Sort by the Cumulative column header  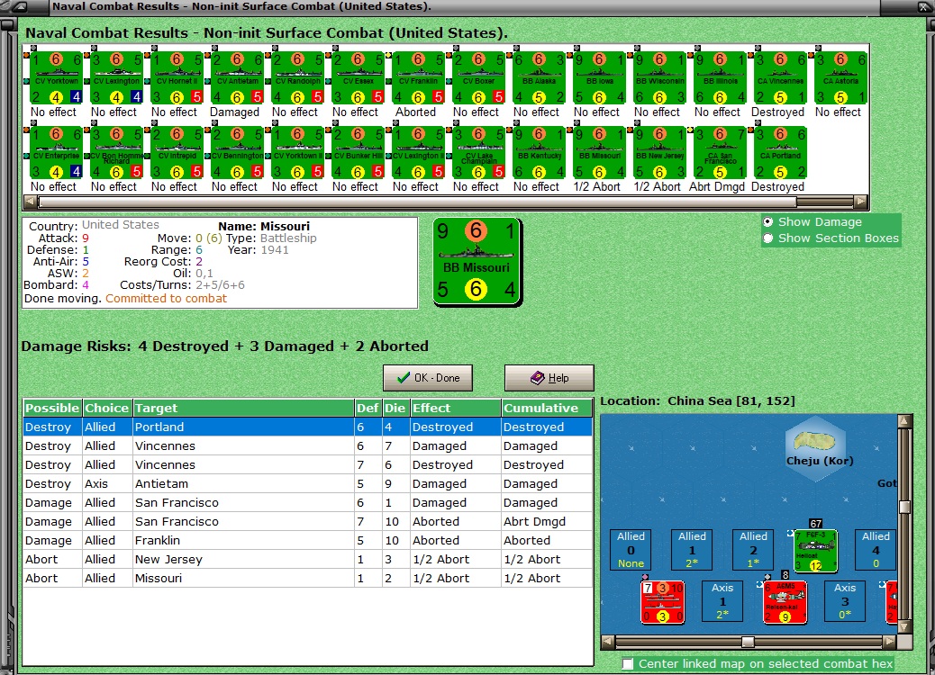(x=546, y=408)
